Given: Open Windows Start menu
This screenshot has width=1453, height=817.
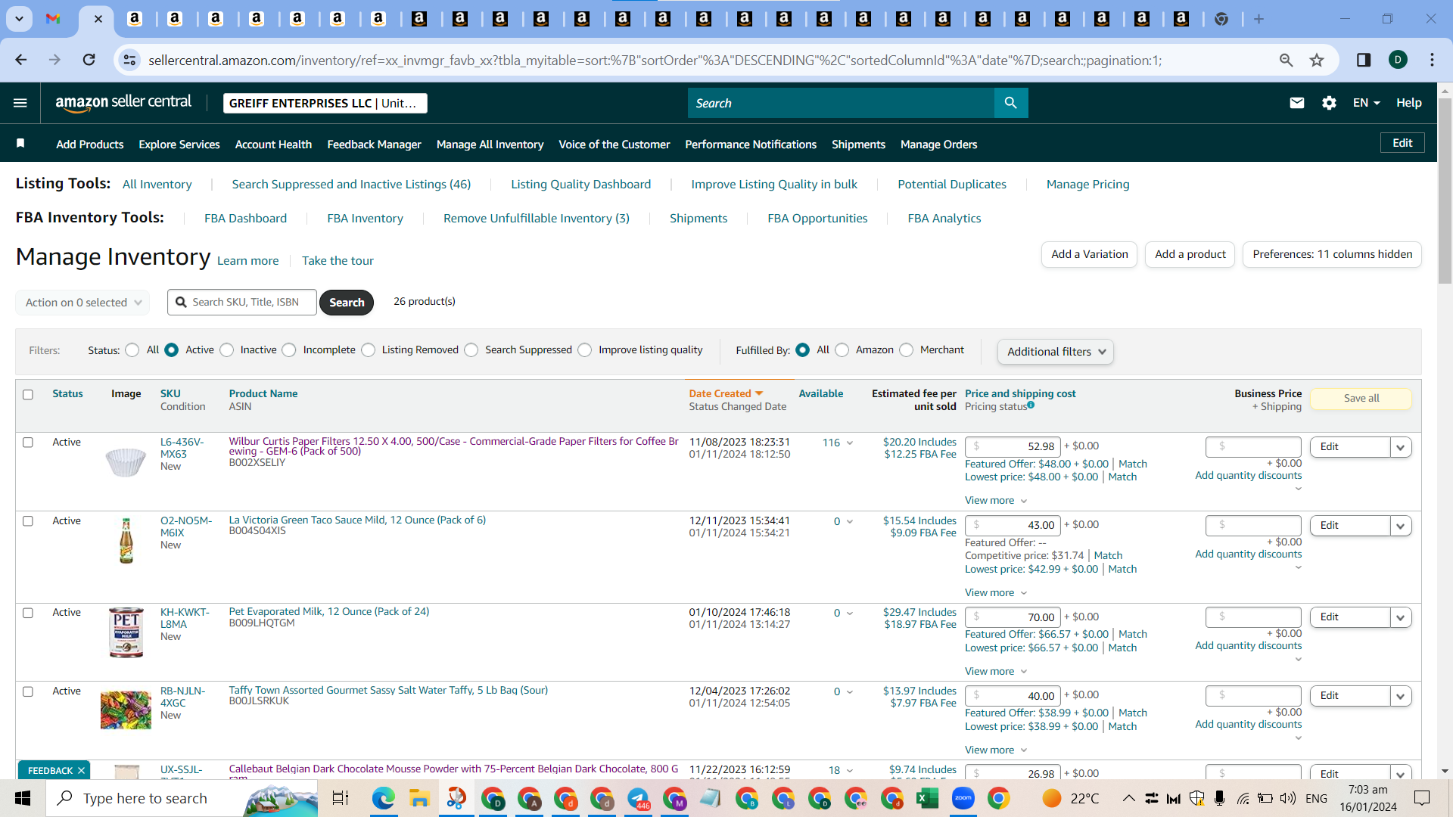Looking at the screenshot, I should [23, 798].
